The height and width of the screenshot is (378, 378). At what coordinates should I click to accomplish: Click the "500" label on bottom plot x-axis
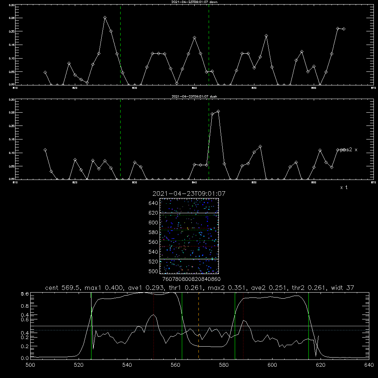tap(30, 365)
